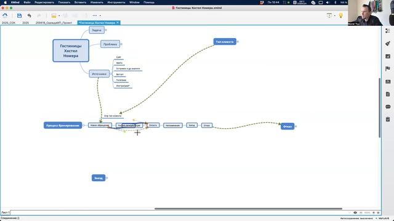Screen dimensions: 394x221
Task: Click the vertical scrollbar thumb
Action: pos(379,108)
